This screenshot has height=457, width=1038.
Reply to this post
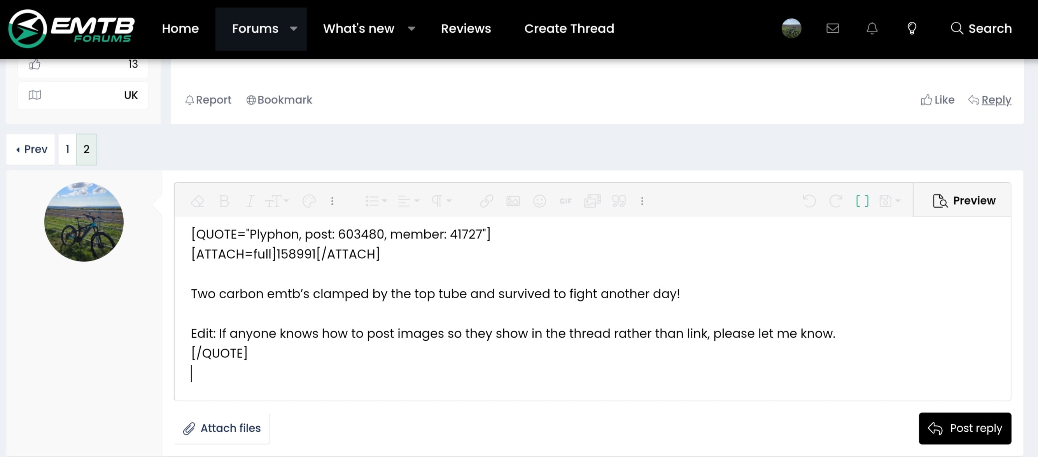pyautogui.click(x=990, y=100)
